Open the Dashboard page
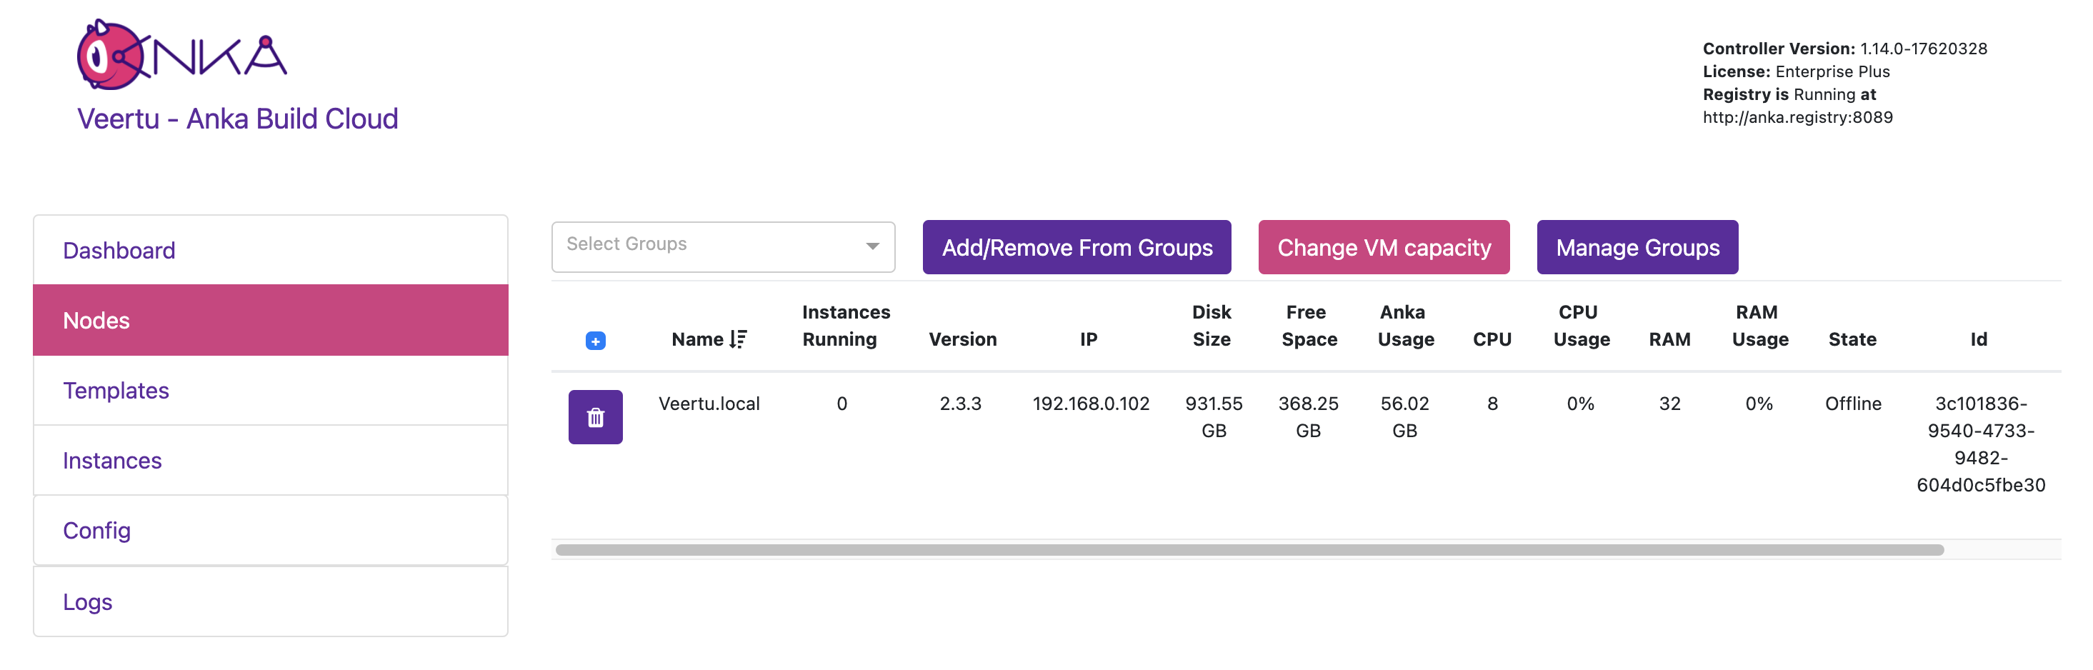 click(119, 250)
